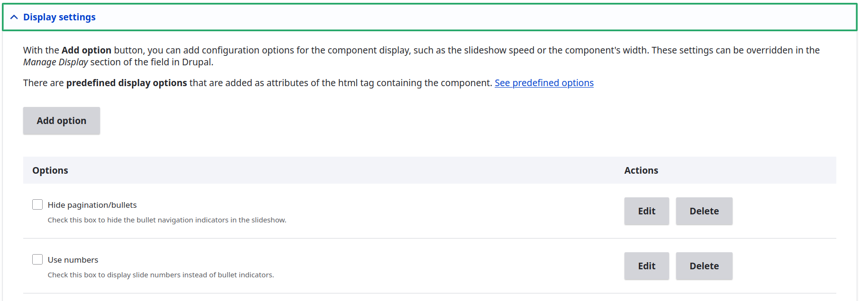
Task: Click the chevron next to Display settings
Action: pos(14,17)
